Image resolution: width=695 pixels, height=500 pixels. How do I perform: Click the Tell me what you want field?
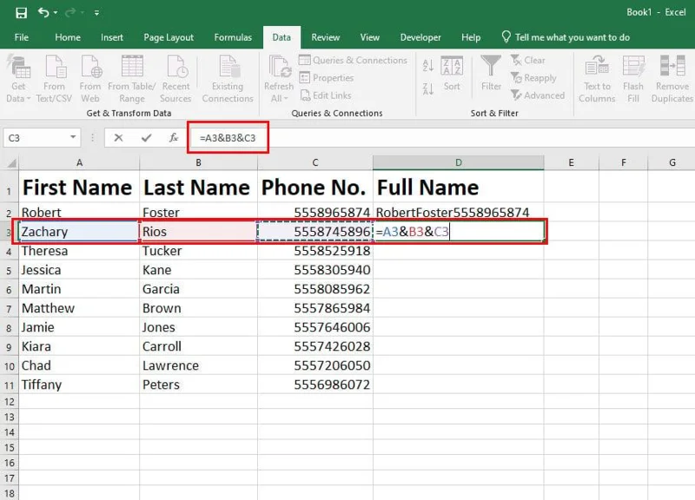[x=572, y=37]
